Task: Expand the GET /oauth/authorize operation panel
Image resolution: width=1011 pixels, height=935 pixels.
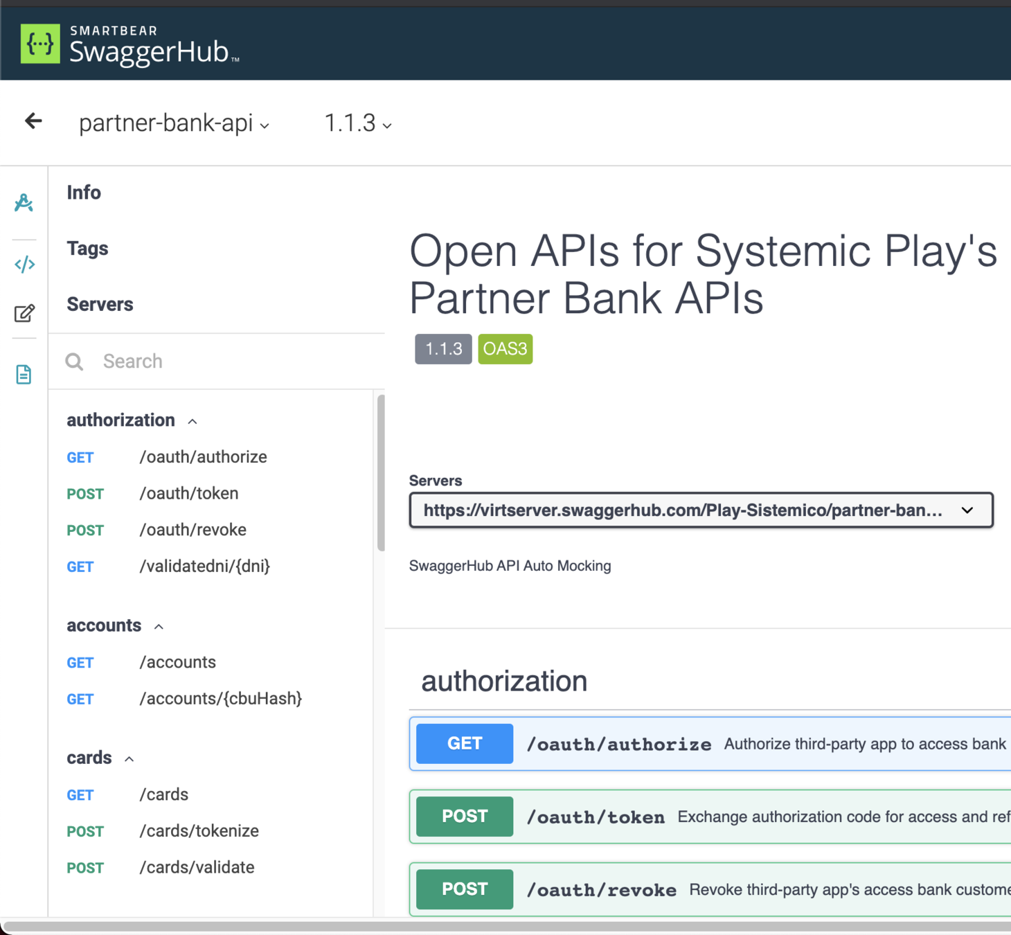Action: [710, 744]
